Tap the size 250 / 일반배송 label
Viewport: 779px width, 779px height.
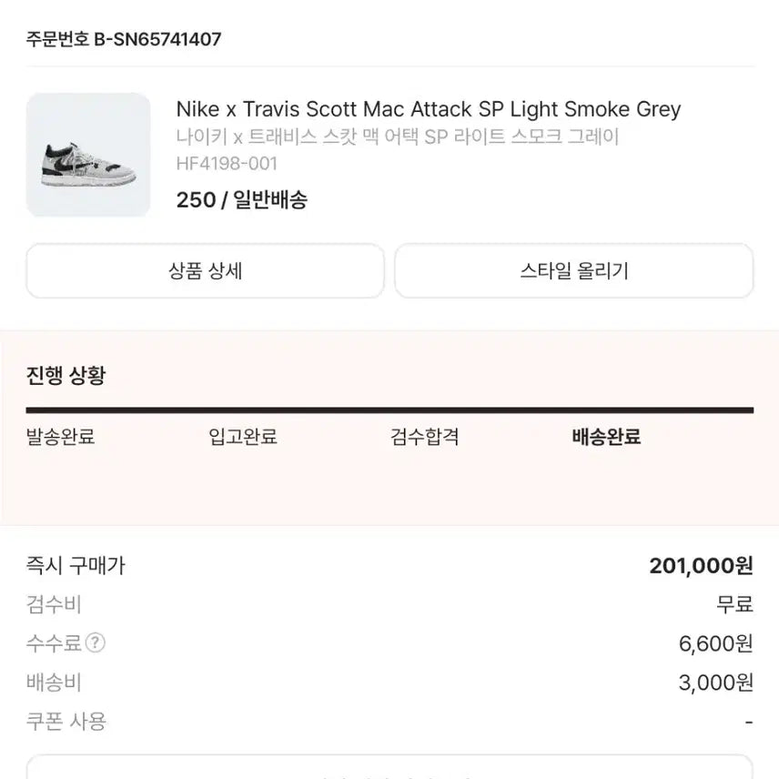click(x=241, y=200)
